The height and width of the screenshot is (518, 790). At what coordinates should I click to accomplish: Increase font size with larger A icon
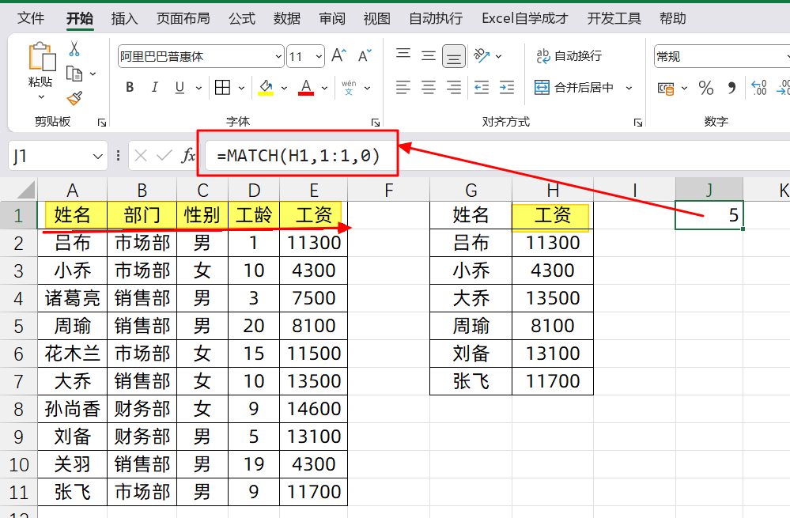tap(339, 55)
